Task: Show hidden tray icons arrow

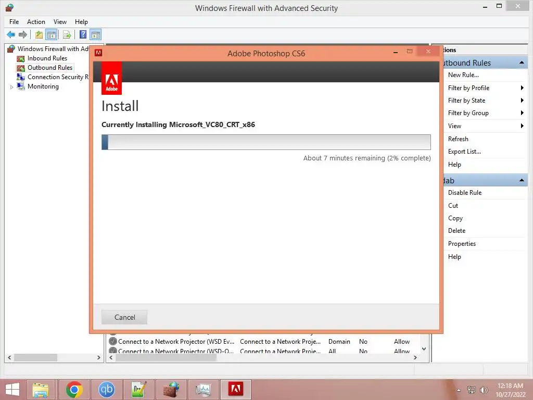Action: click(459, 390)
